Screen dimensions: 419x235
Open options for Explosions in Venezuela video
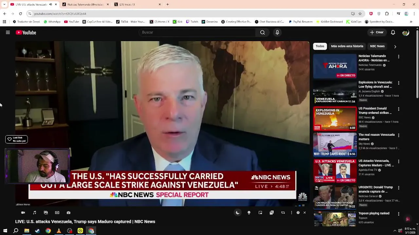coord(398,83)
